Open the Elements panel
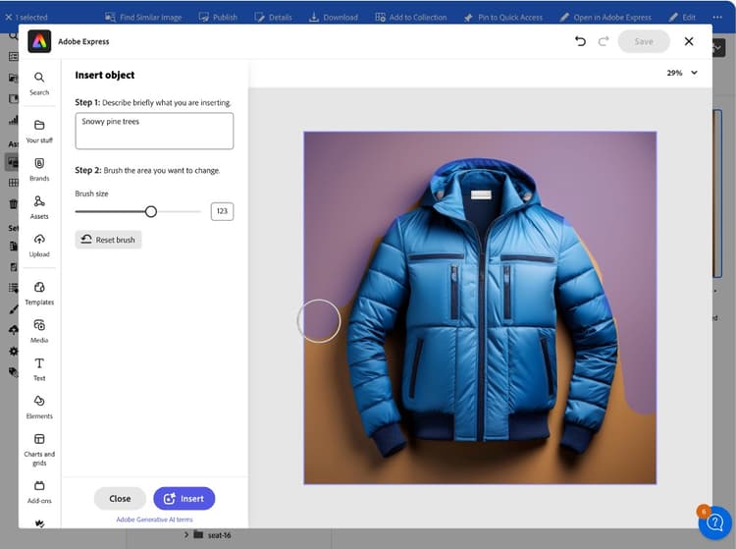 (39, 408)
